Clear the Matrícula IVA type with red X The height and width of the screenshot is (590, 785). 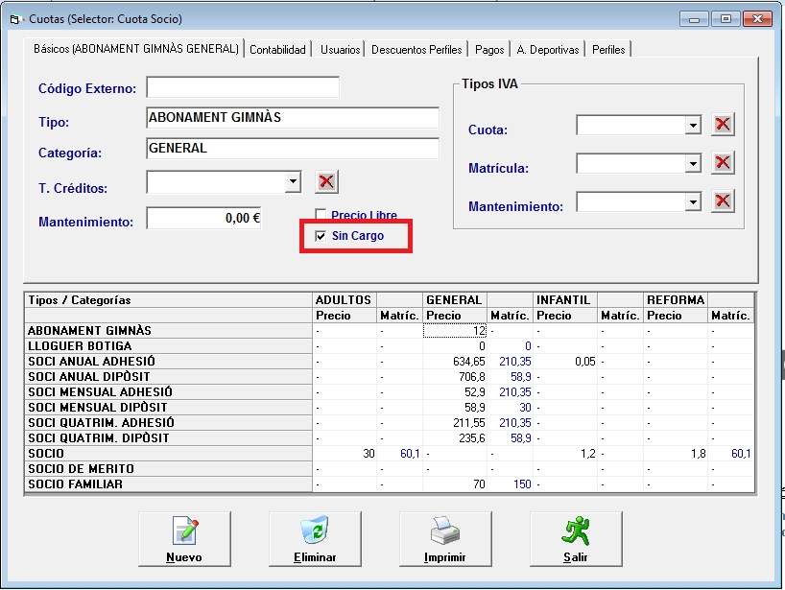pos(723,163)
